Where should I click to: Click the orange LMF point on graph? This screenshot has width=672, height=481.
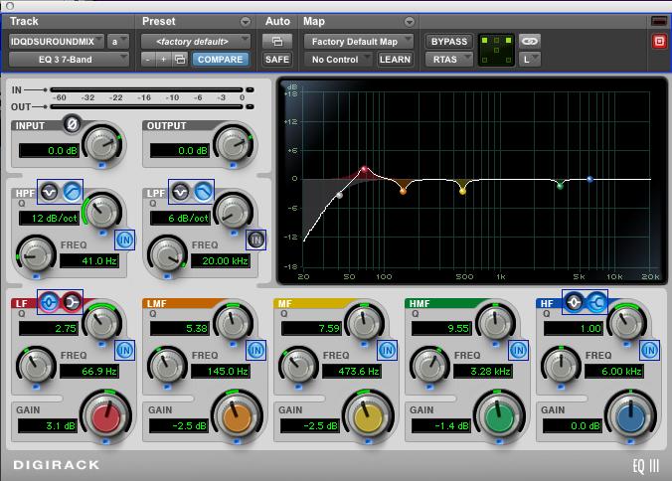(403, 191)
